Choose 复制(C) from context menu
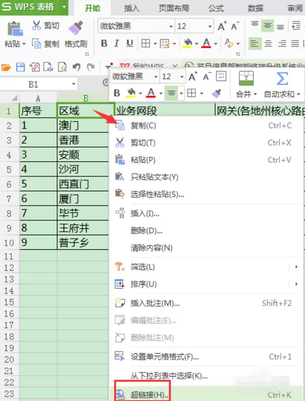This screenshot has height=401, width=305. pyautogui.click(x=206, y=126)
